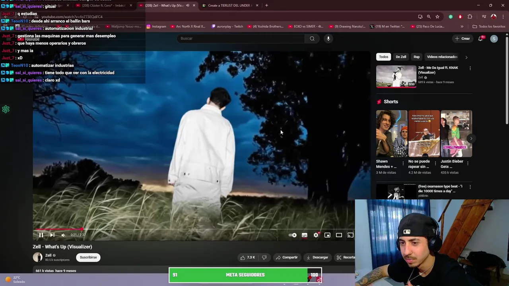Open the Todos los favoritos folder
The height and width of the screenshot is (286, 509).
[489, 27]
